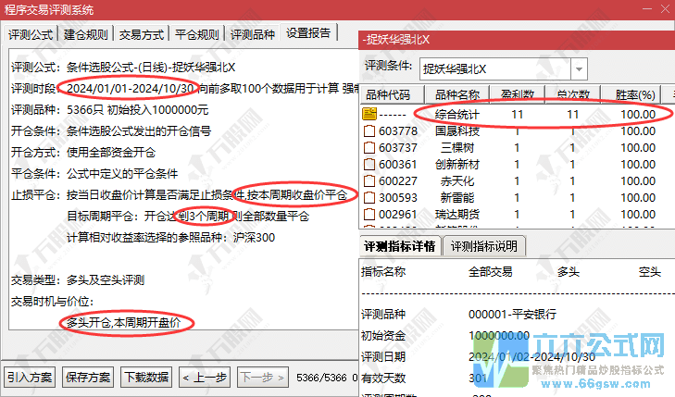Click the icon beside 300593
Screen dimensions: 675x397
pyautogui.click(x=369, y=197)
